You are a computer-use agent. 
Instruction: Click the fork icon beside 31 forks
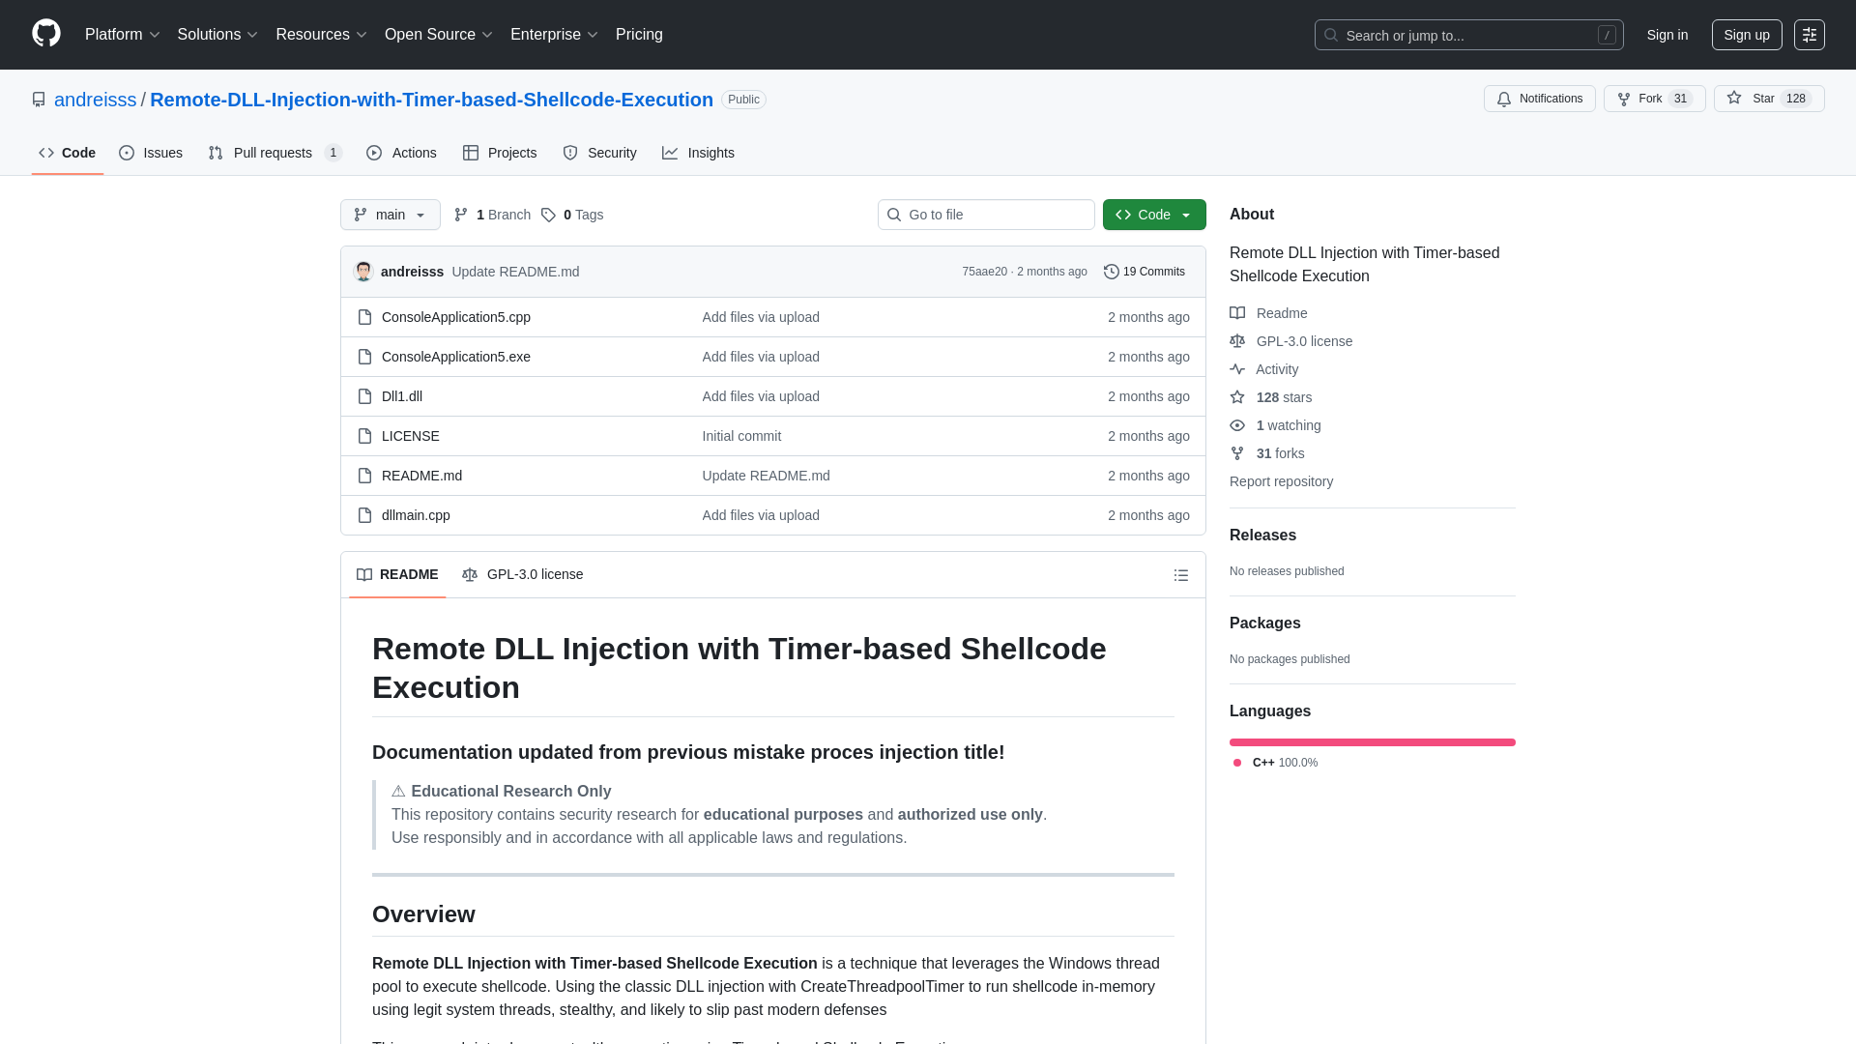pyautogui.click(x=1237, y=453)
